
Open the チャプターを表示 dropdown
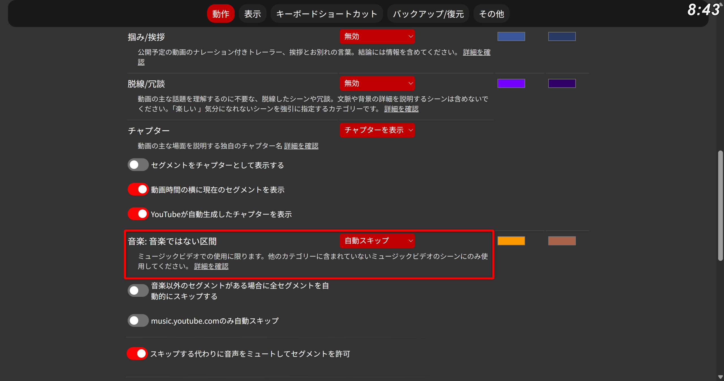377,130
